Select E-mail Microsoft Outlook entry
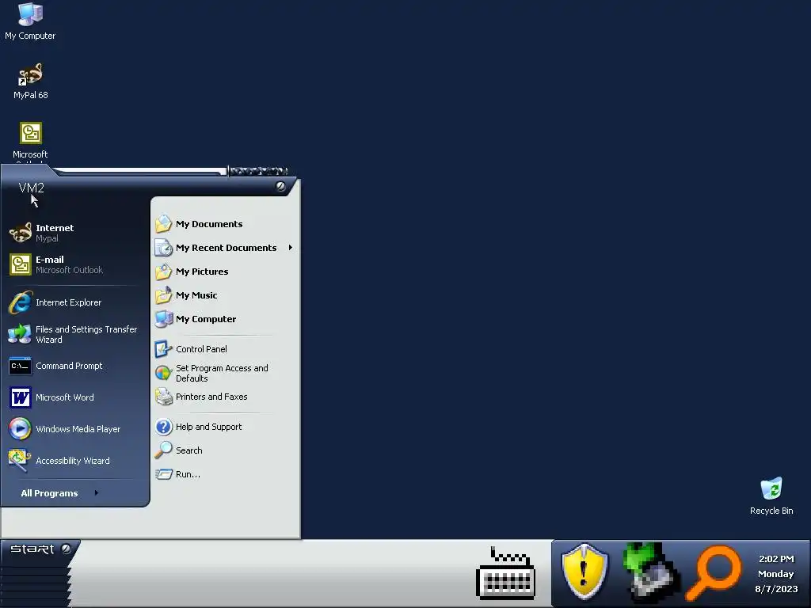 pyautogui.click(x=75, y=264)
